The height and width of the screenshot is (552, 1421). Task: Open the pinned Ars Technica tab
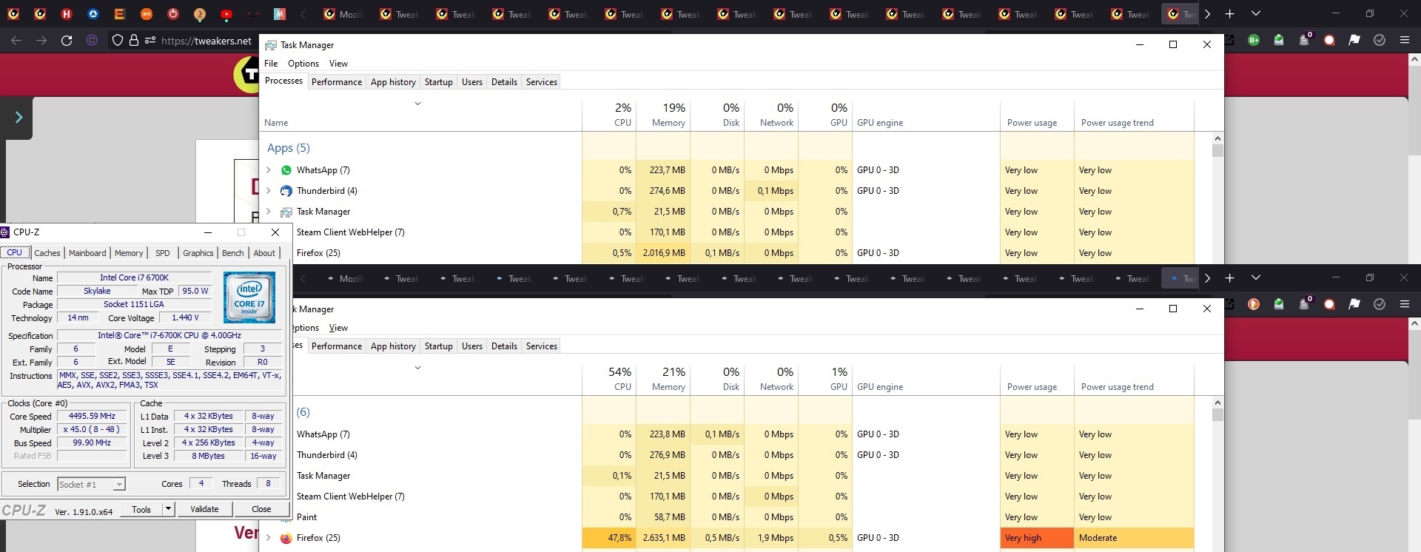(147, 14)
